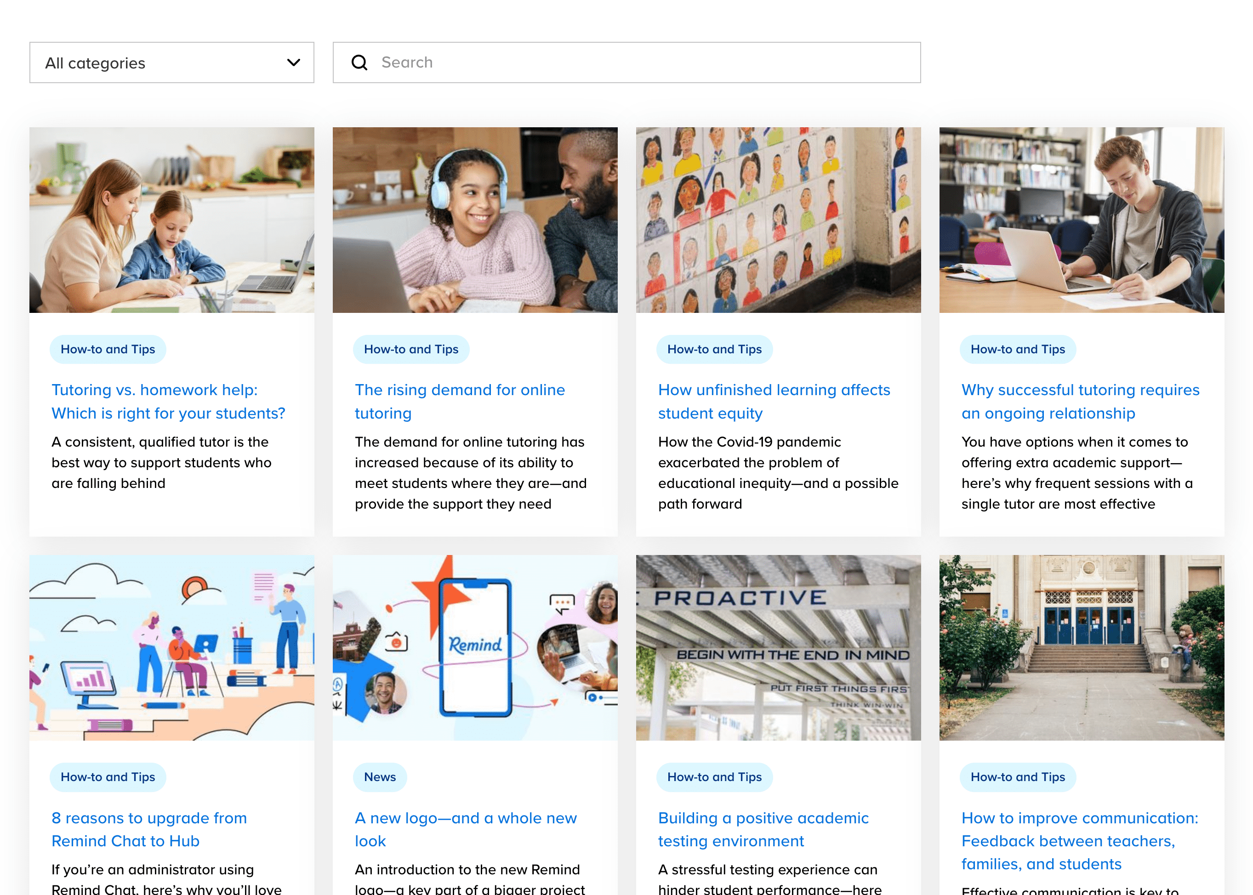Select How-to and Tips tag on ongoing relationship card
The width and height of the screenshot is (1253, 895).
click(1018, 349)
